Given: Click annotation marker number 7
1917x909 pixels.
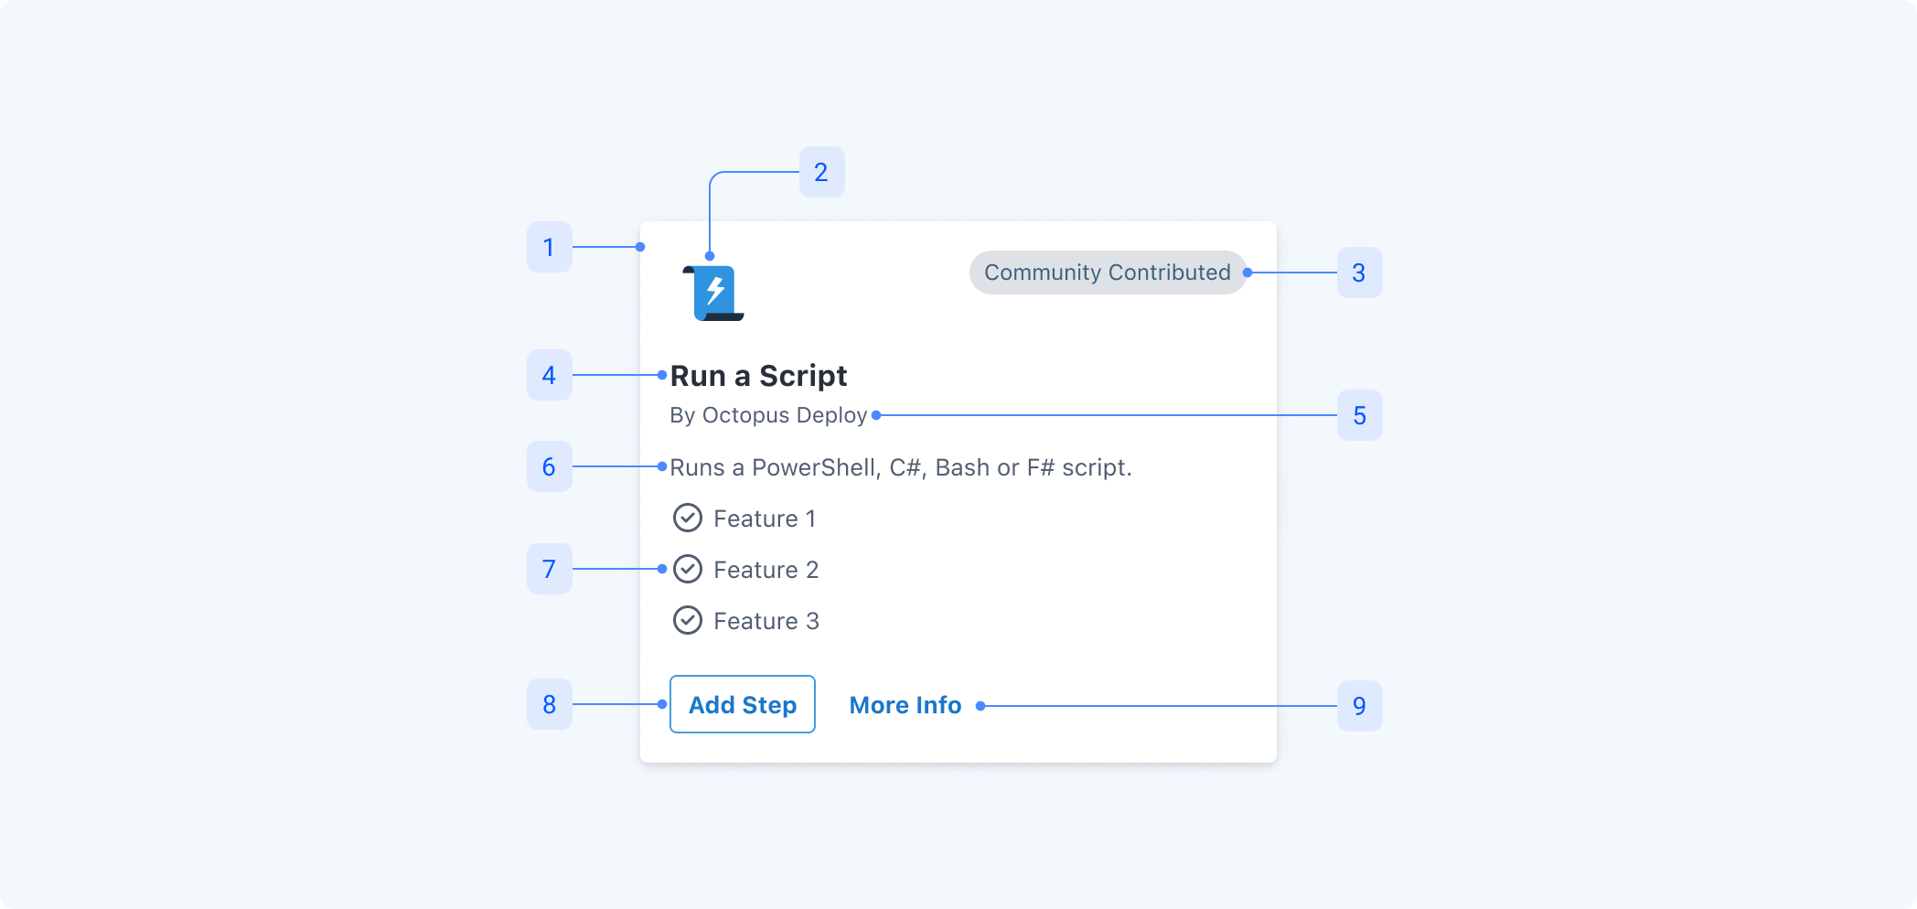Looking at the screenshot, I should click(x=549, y=569).
